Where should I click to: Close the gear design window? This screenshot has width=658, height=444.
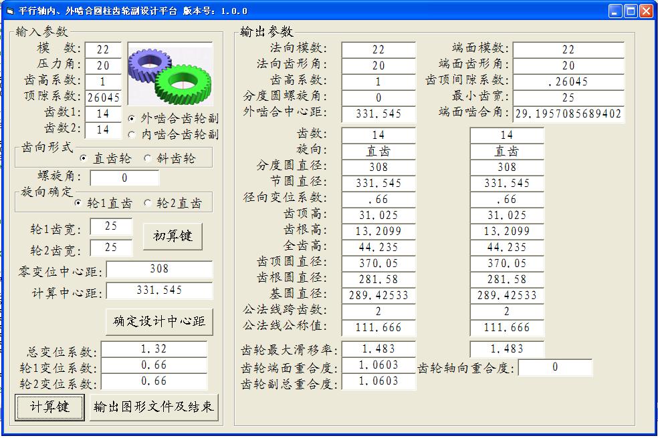(x=646, y=11)
